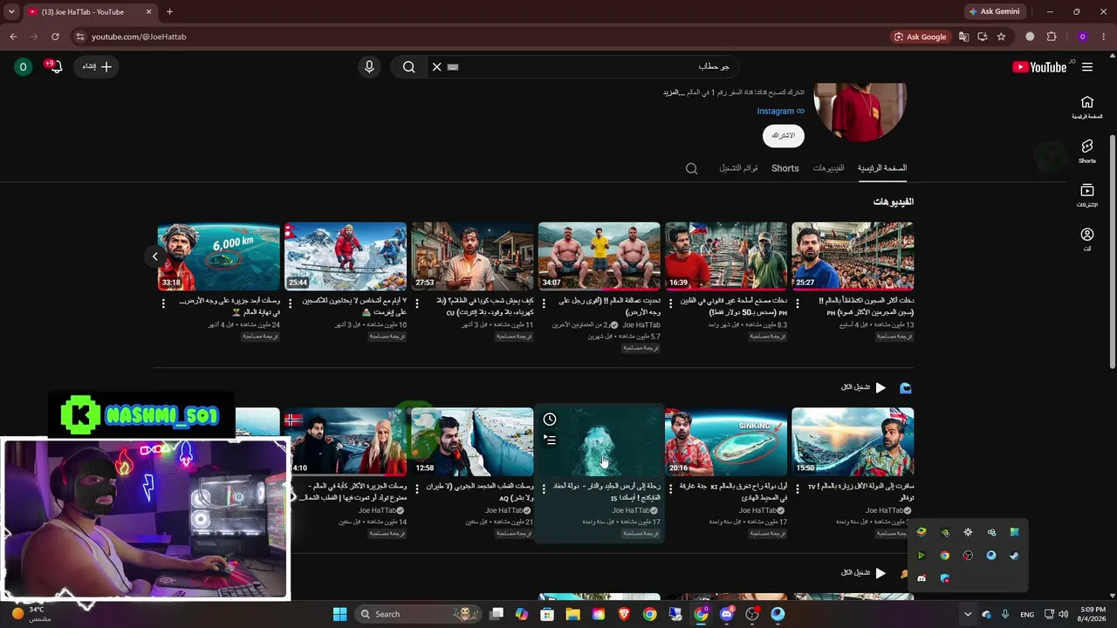The image size is (1117, 628).
Task: Open the YouTube guide hamburger menu
Action: tap(1087, 67)
